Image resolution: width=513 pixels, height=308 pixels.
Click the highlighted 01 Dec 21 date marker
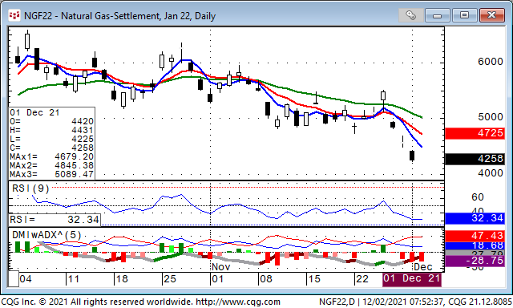click(412, 279)
